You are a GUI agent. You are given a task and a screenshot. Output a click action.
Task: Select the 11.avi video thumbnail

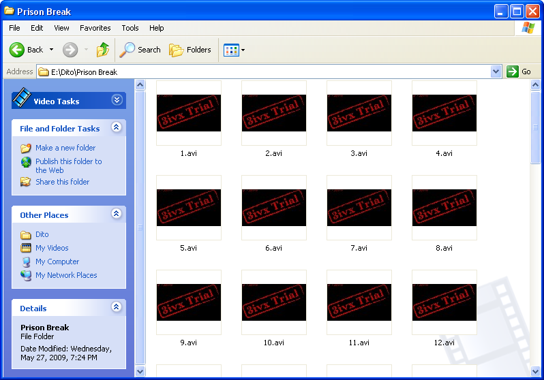click(359, 302)
